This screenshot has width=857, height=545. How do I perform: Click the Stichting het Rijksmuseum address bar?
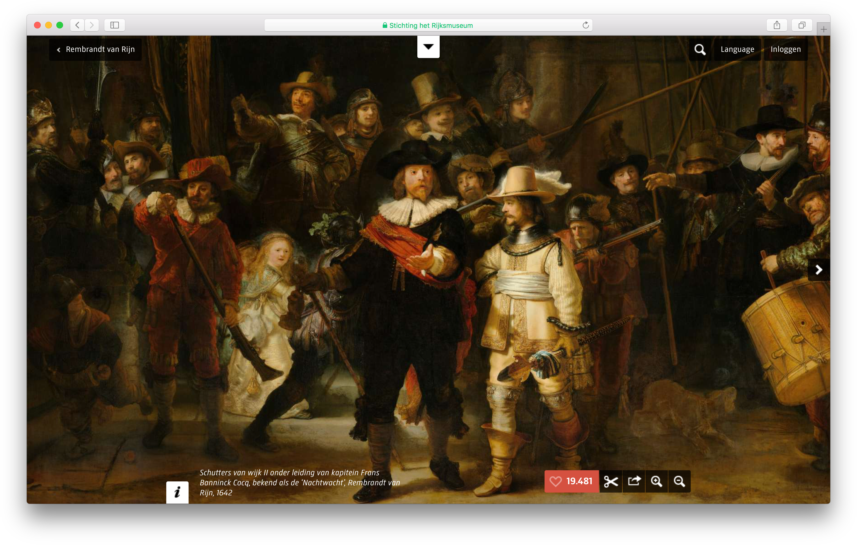click(x=428, y=25)
